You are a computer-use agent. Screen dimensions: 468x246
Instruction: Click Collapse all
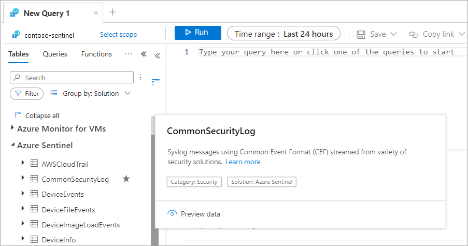[x=36, y=115]
